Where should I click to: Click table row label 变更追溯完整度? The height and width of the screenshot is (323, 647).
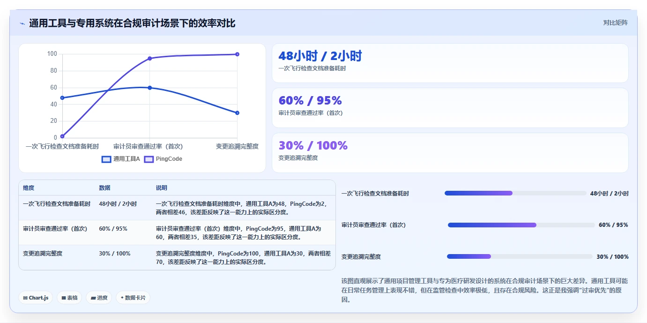pos(43,254)
